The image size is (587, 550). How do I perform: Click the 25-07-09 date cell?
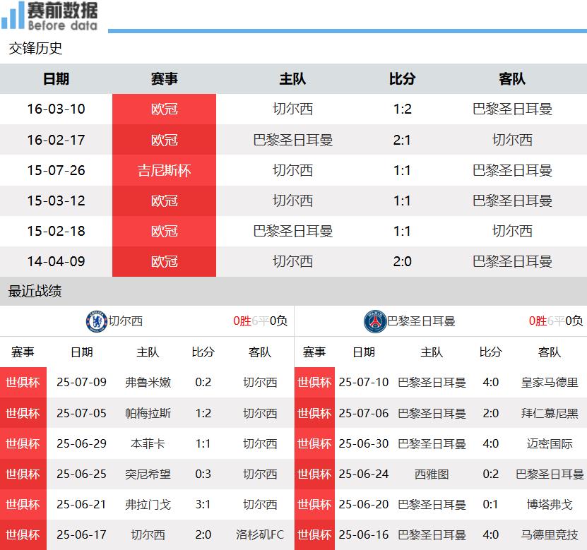pos(82,383)
